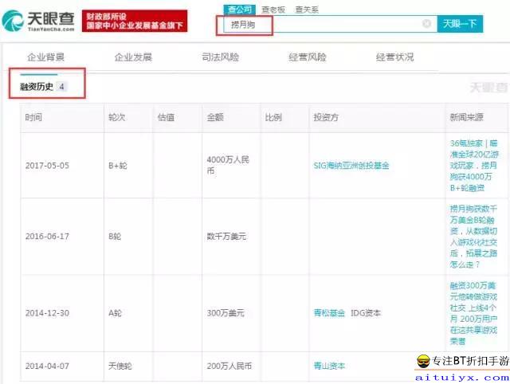Switch to the 查老板 search tab
Image resolution: width=510 pixels, height=384 pixels.
click(x=273, y=10)
